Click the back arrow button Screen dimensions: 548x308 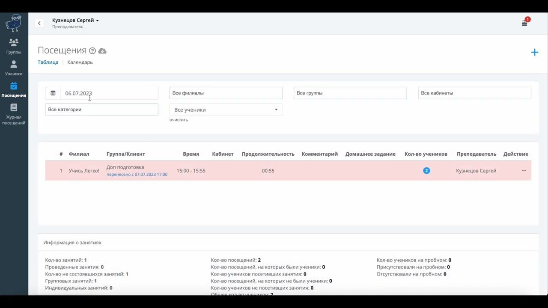tap(39, 23)
